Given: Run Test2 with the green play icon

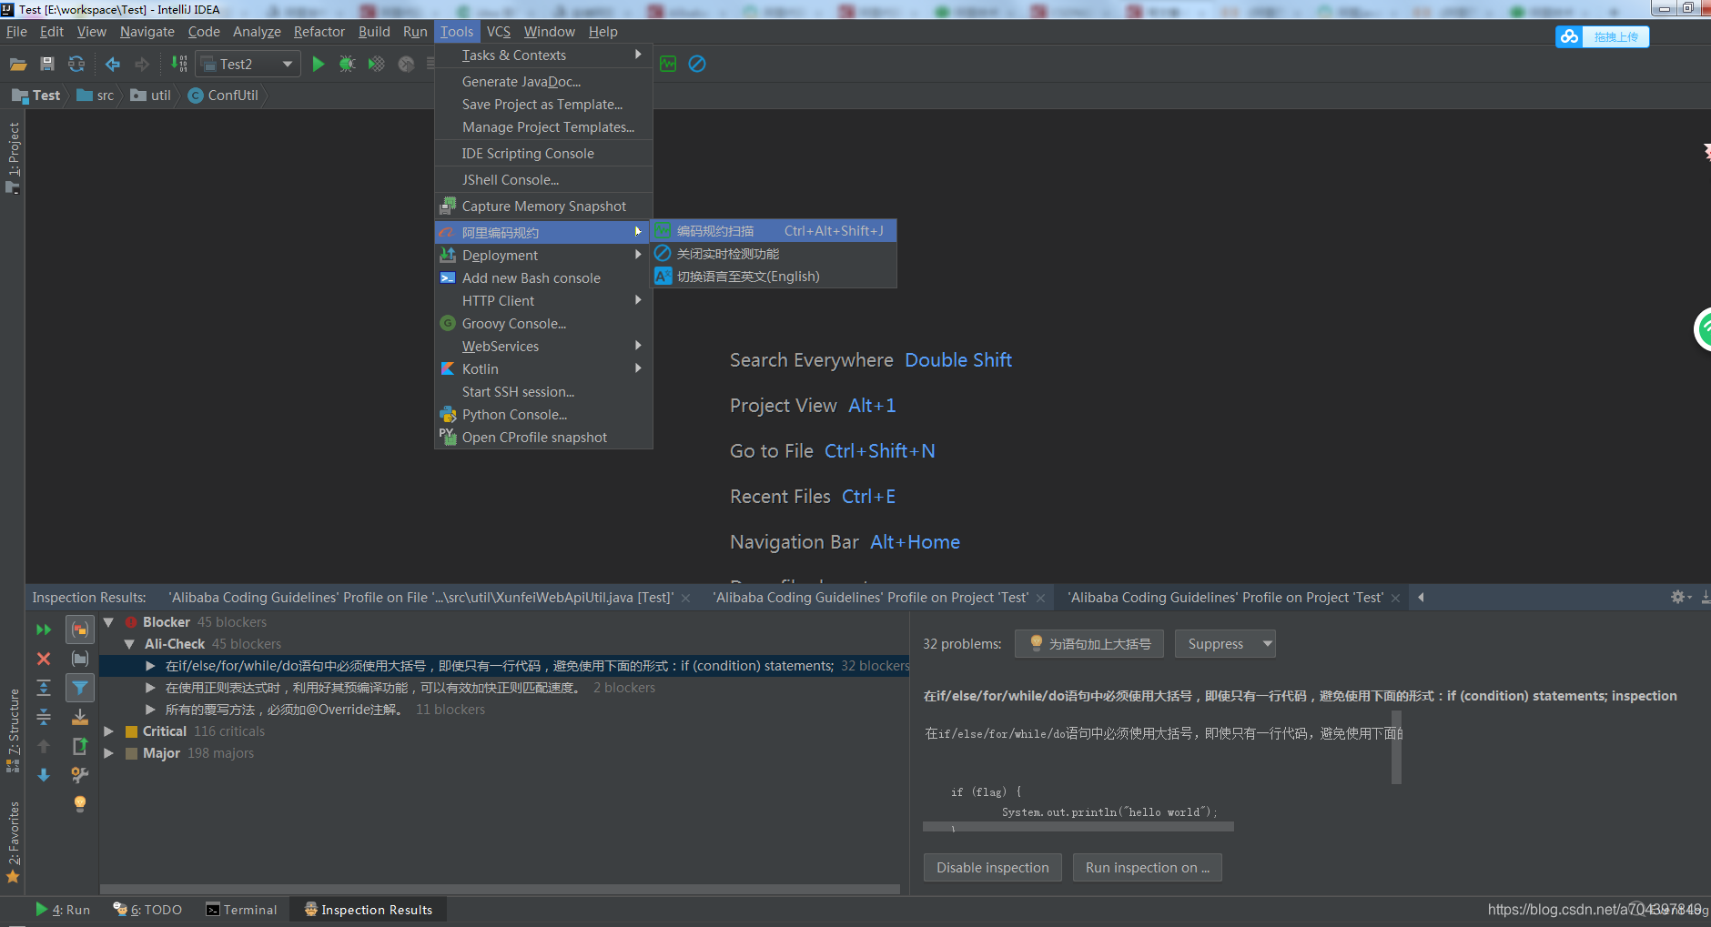Looking at the screenshot, I should (319, 65).
